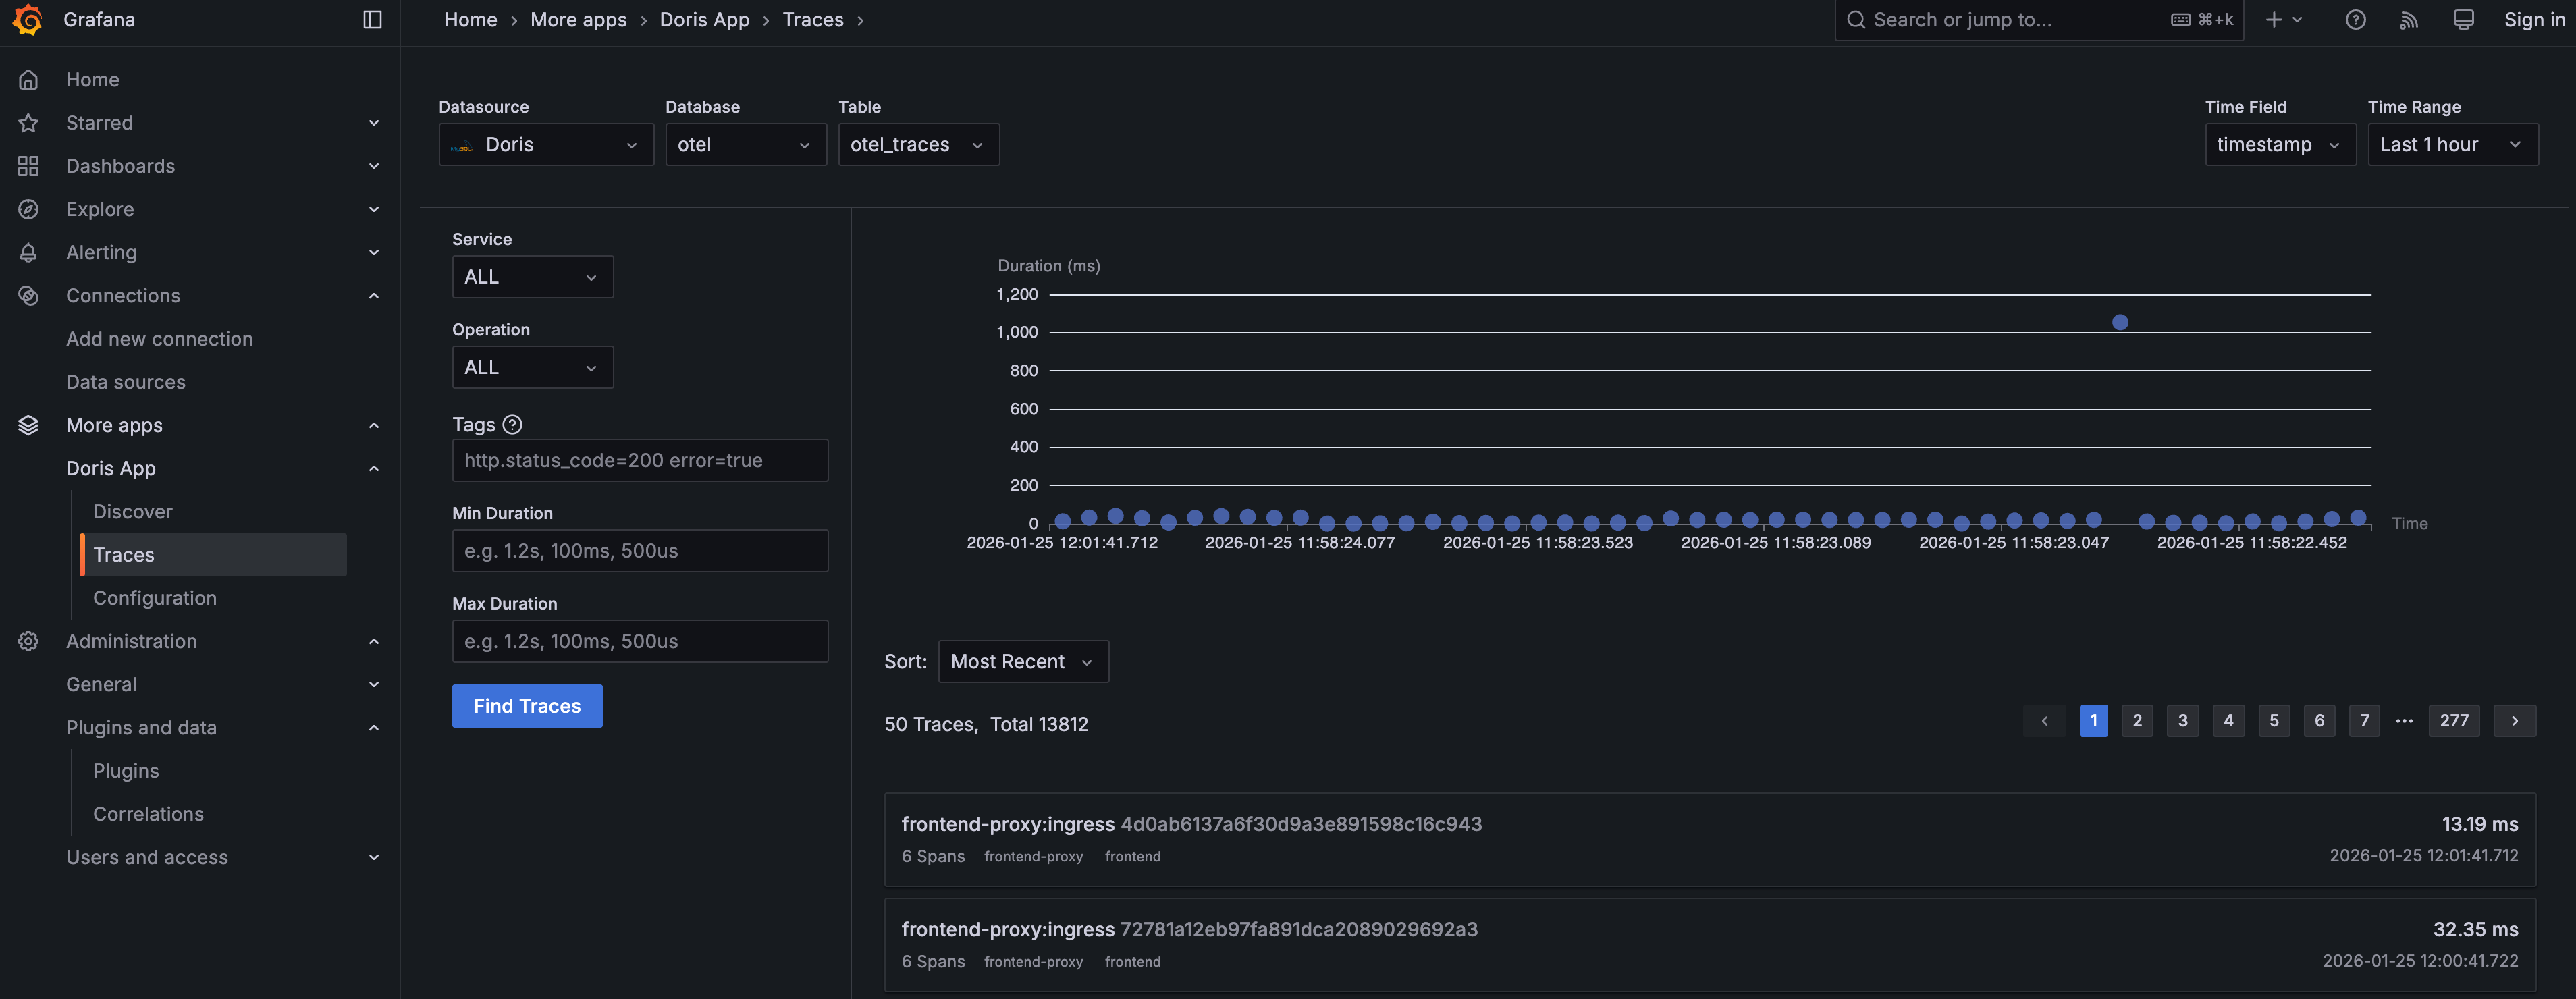Click the Alerting bell icon
The image size is (2576, 999).
(x=28, y=253)
